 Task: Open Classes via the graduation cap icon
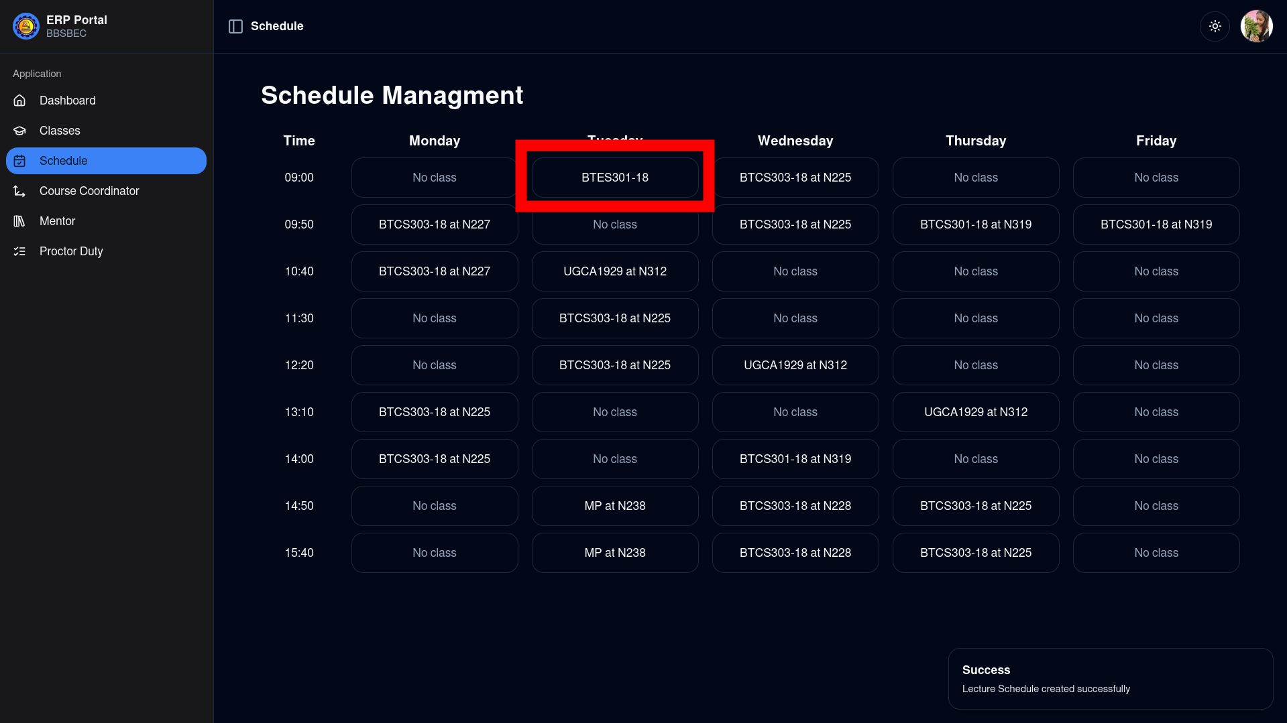pos(19,131)
